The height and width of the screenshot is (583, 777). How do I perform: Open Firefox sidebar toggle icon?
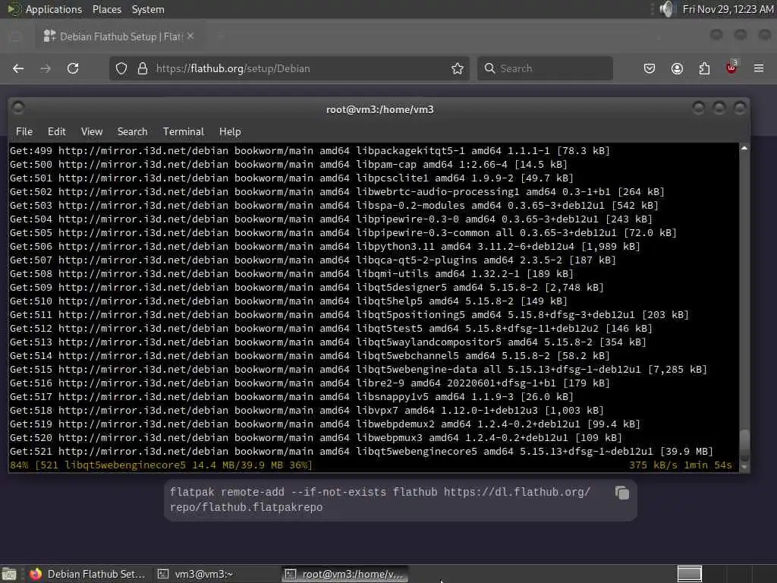point(15,36)
